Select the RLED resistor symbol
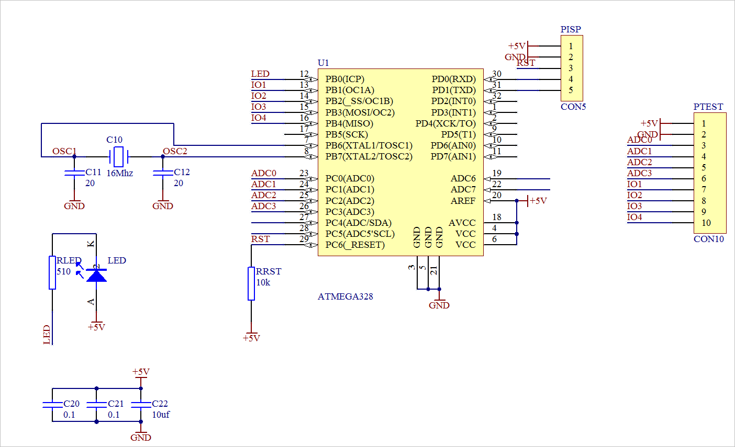The width and height of the screenshot is (735, 447). 52,272
